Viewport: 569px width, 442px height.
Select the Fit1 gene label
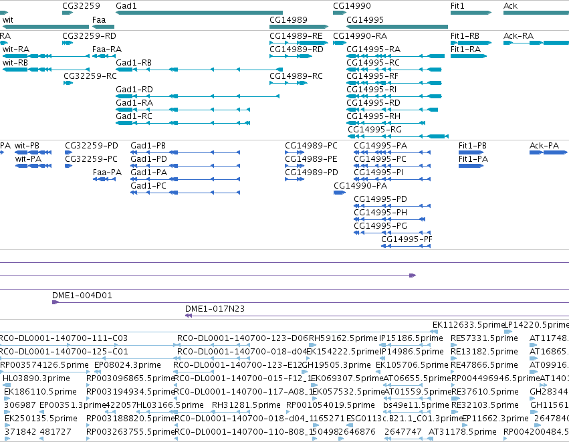(x=457, y=6)
